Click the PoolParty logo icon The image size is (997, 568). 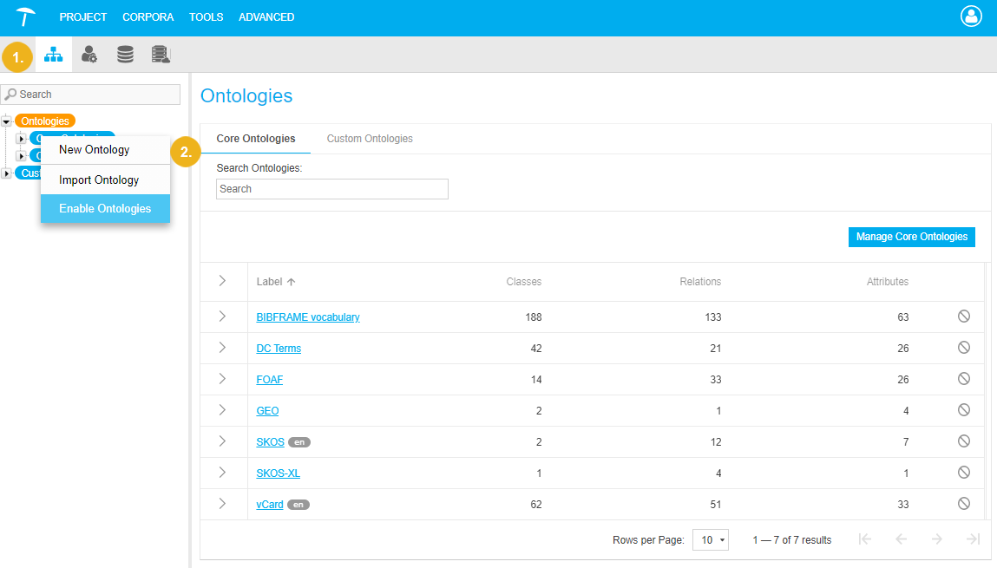pyautogui.click(x=27, y=17)
